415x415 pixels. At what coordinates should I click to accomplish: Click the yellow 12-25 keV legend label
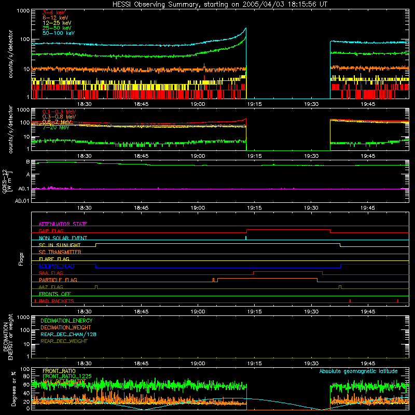pyautogui.click(x=57, y=23)
